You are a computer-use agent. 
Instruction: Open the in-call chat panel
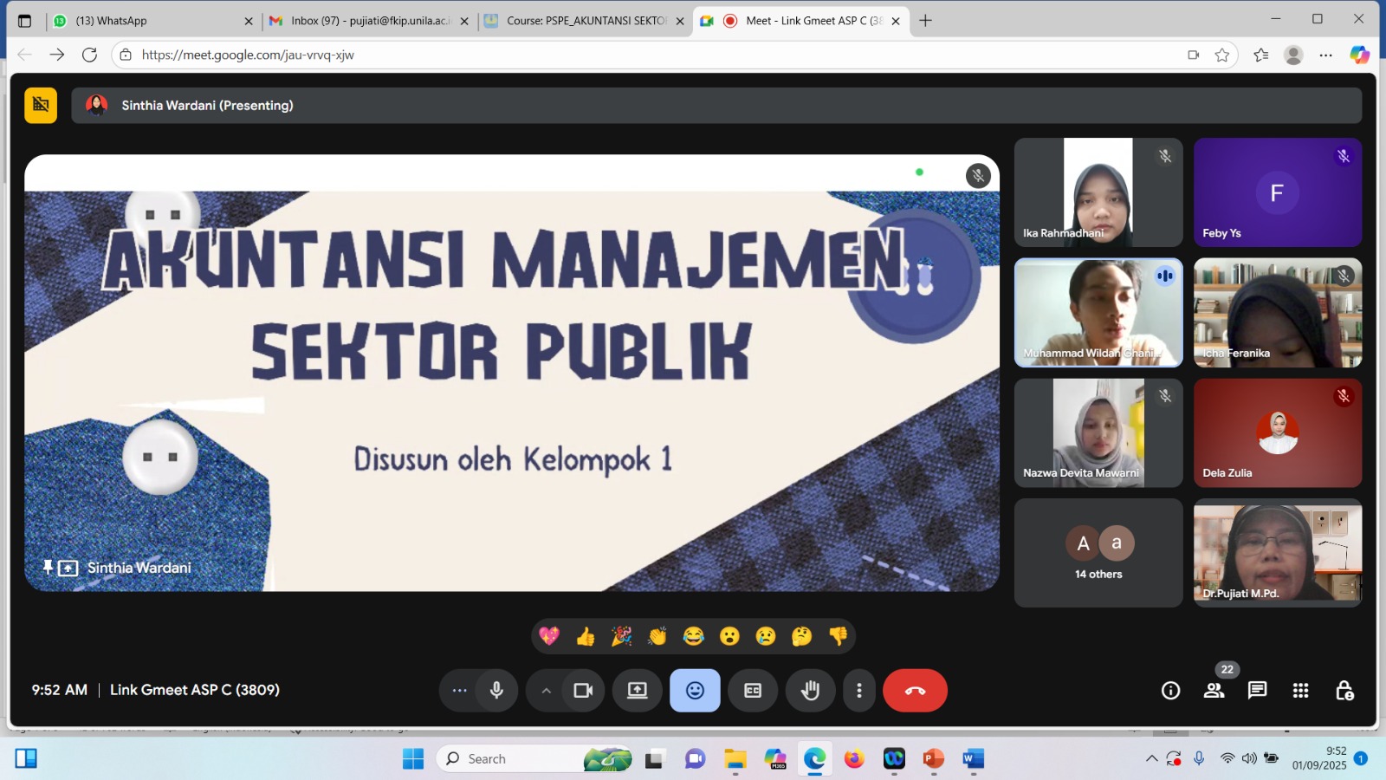click(x=1257, y=691)
